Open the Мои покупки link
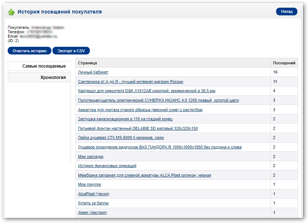This screenshot has height=223, width=308. point(89,184)
